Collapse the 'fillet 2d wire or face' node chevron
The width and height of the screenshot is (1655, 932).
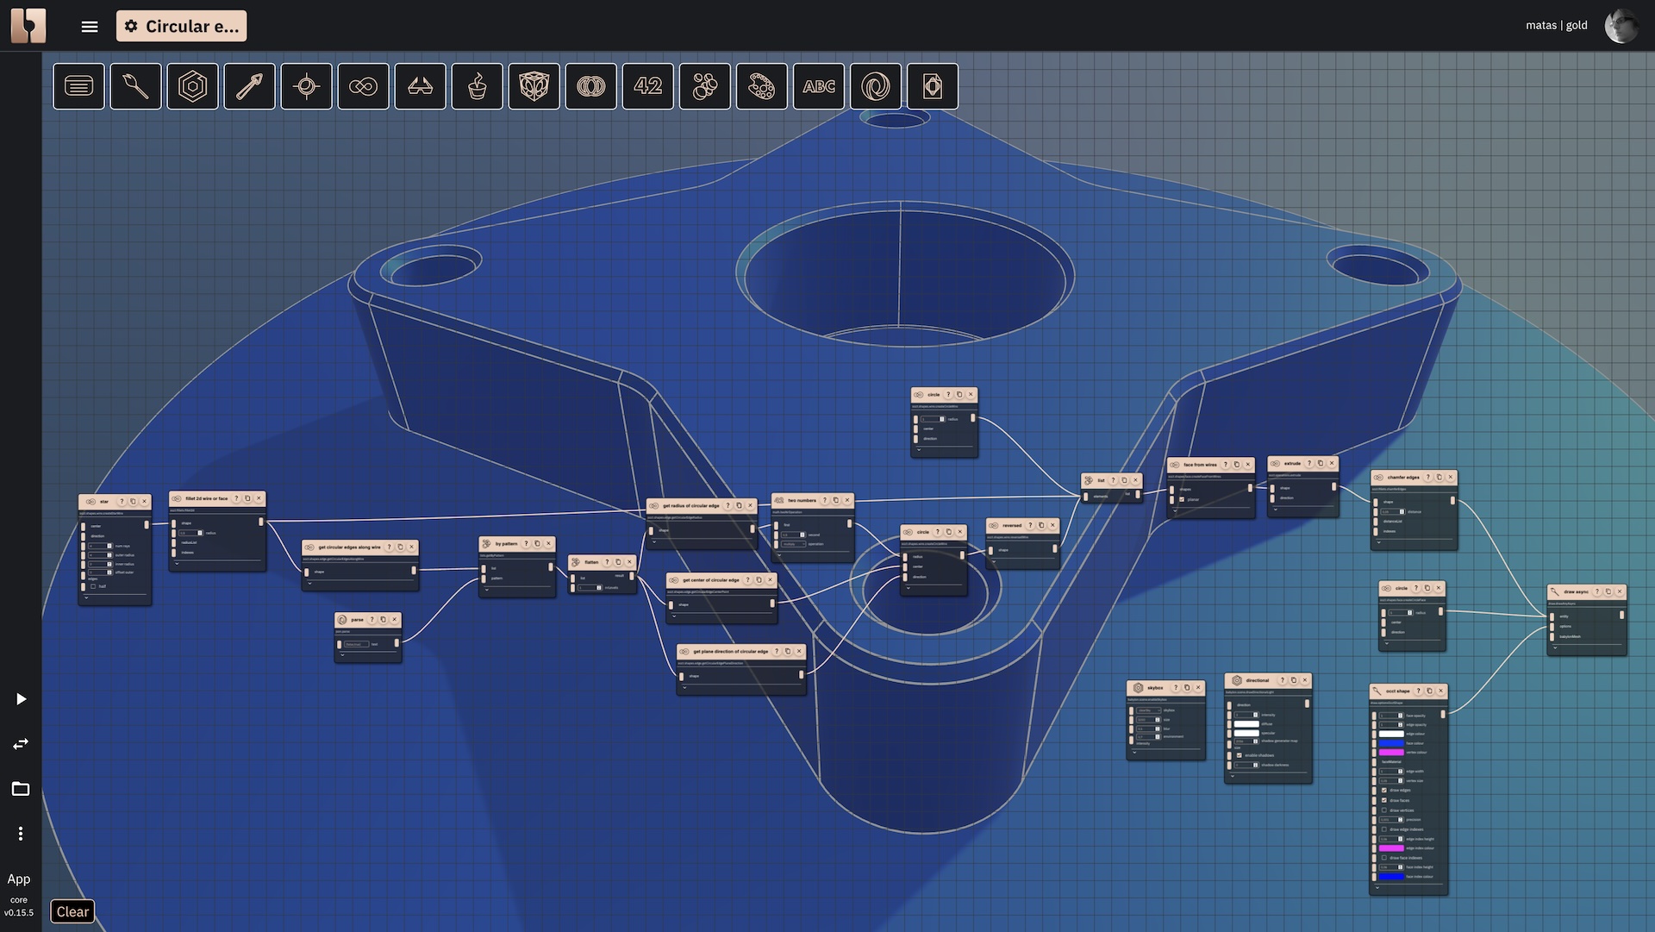coord(177,563)
